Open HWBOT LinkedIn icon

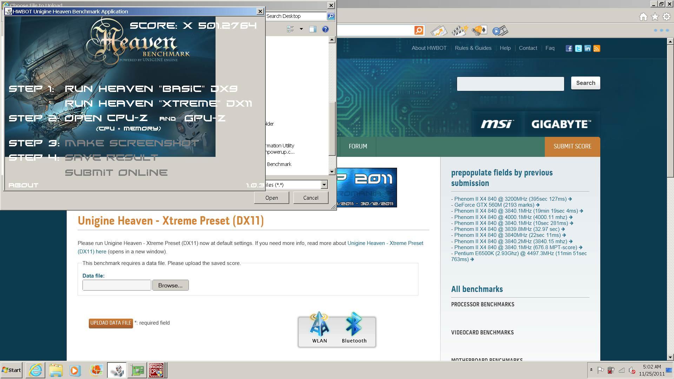click(x=587, y=48)
